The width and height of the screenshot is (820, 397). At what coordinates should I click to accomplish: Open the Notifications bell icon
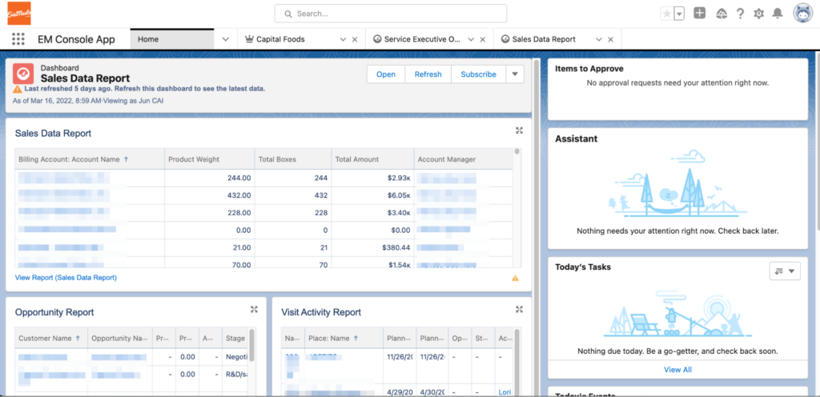click(x=778, y=14)
